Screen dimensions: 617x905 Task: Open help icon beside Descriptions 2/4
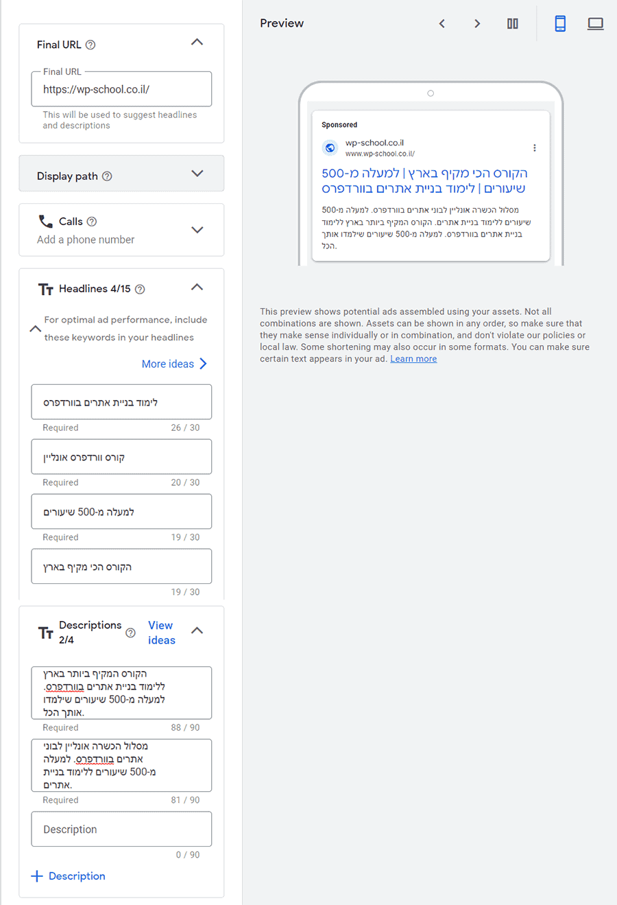tap(130, 633)
